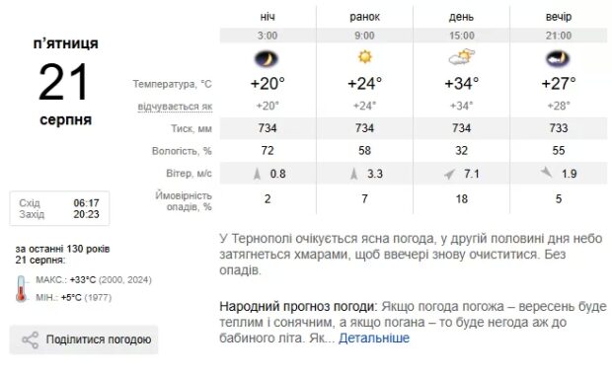Click the date number 21
This screenshot has height=376, width=612.
(x=63, y=82)
